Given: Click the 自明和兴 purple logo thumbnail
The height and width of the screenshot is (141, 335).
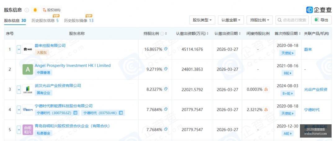Looking at the screenshot, I should pyautogui.click(x=28, y=130).
